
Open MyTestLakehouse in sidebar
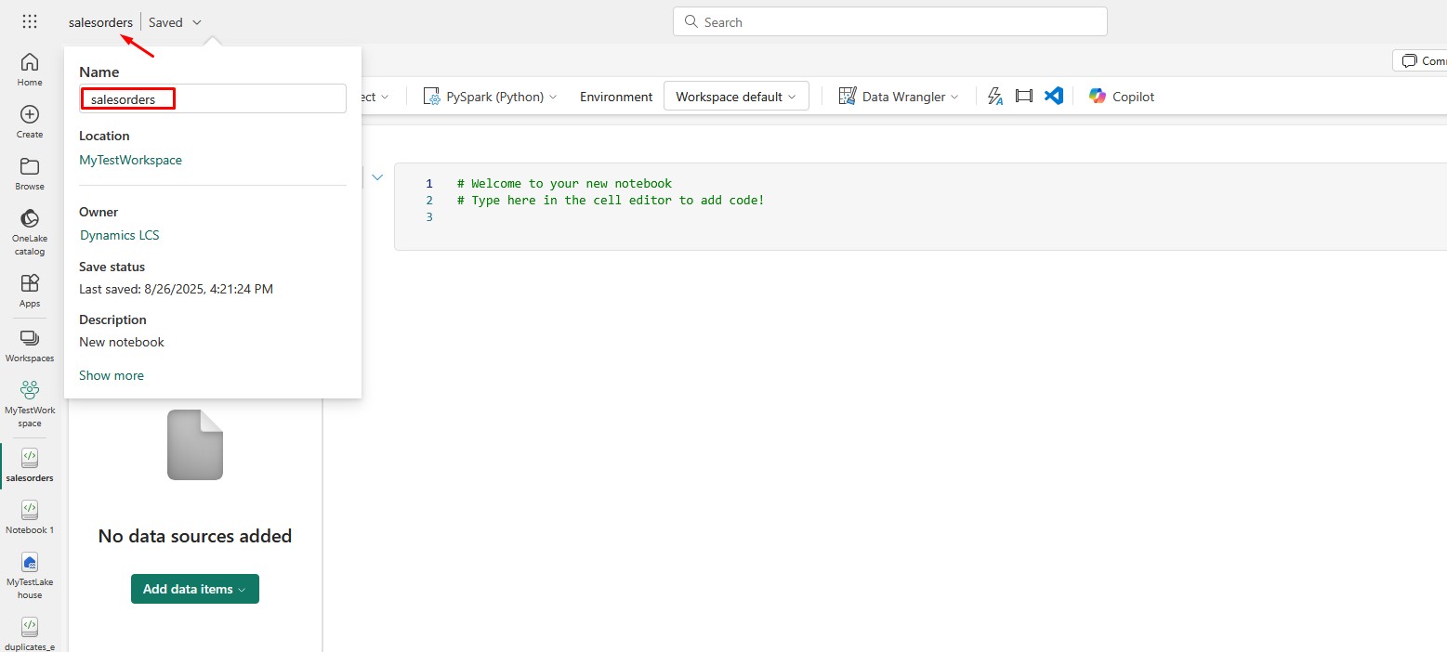tap(30, 576)
